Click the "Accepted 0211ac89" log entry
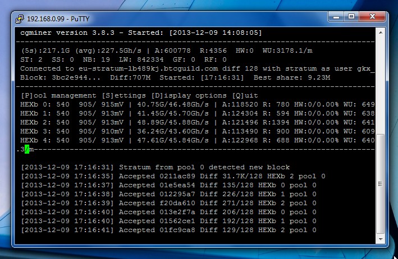The image size is (398, 259). click(157, 176)
